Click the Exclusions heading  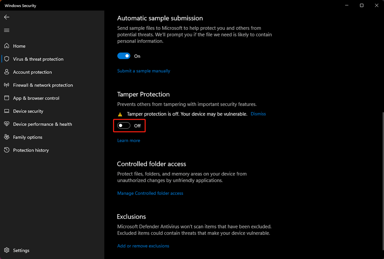(x=131, y=217)
